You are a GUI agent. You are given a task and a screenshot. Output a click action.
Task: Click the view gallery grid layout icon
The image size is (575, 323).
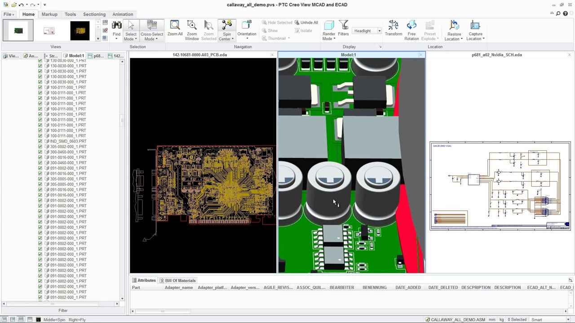[105, 38]
